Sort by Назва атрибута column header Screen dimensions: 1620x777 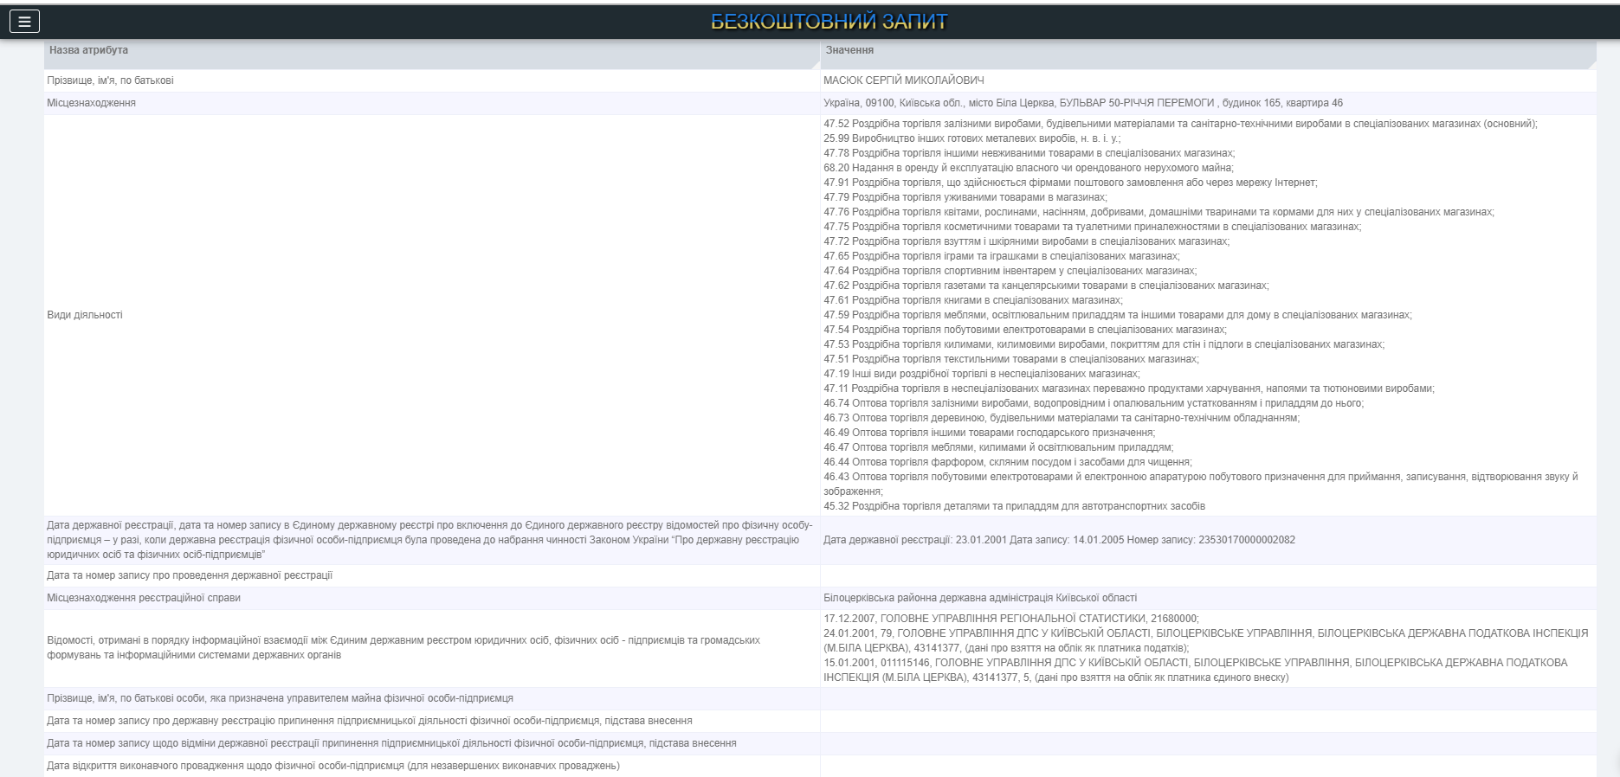tap(88, 50)
